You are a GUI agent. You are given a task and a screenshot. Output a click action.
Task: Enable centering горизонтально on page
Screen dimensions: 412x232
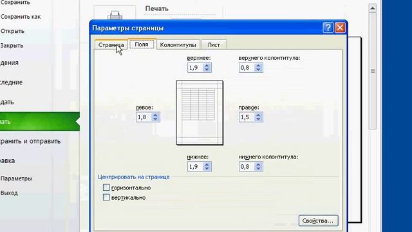(x=106, y=188)
